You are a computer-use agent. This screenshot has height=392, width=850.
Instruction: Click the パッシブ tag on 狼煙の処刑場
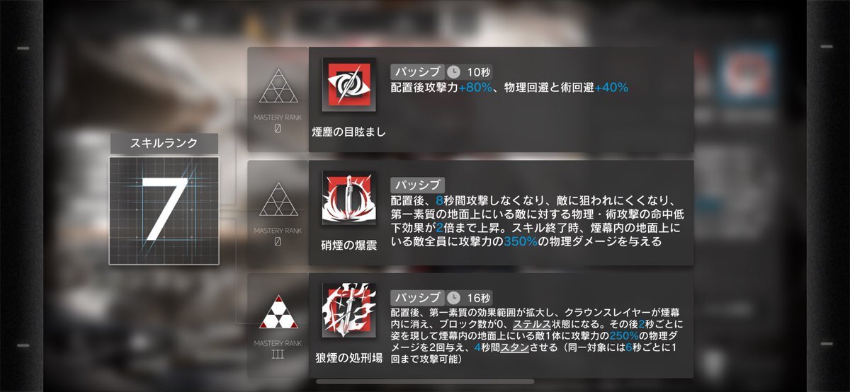point(417,297)
